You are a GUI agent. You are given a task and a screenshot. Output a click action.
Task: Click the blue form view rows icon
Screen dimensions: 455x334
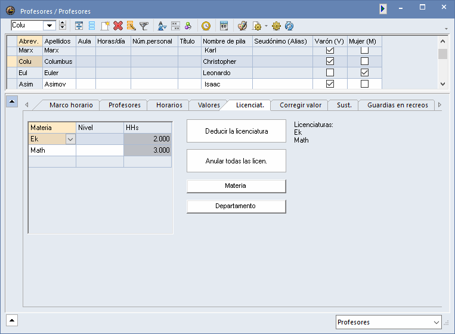click(92, 26)
